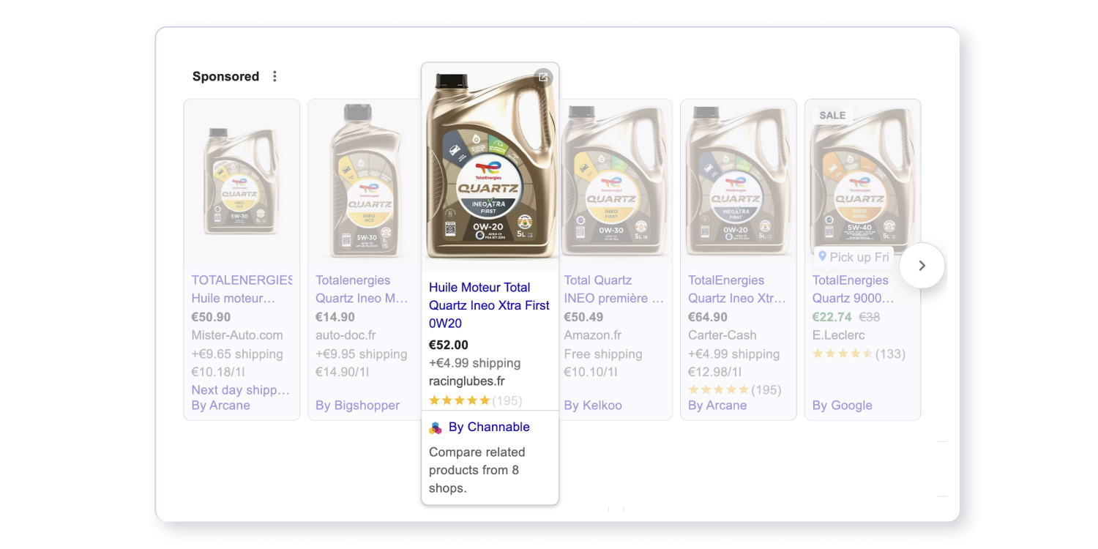Screen dimensions: 1098x549
Task: Open TotalEnergies Quartz Ineo Xtra Carter-Cash listing
Action: (x=738, y=289)
